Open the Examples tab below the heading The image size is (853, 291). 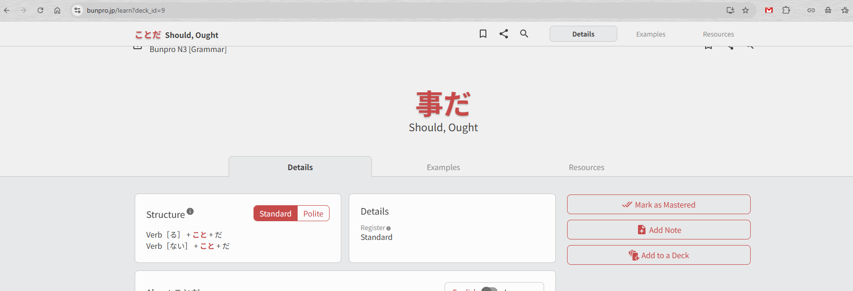[x=443, y=167]
